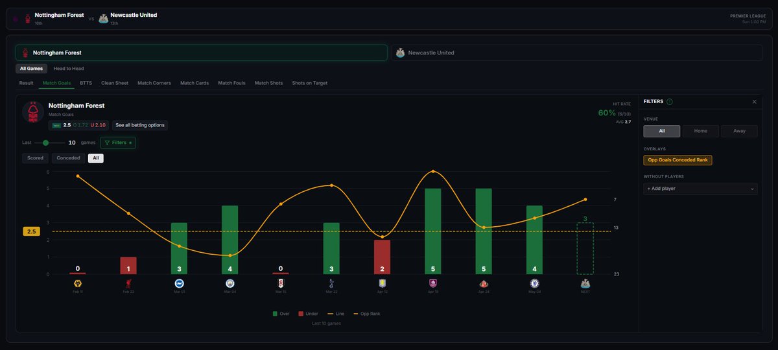Click See all betting options button
Image resolution: width=778 pixels, height=350 pixels.
point(140,125)
